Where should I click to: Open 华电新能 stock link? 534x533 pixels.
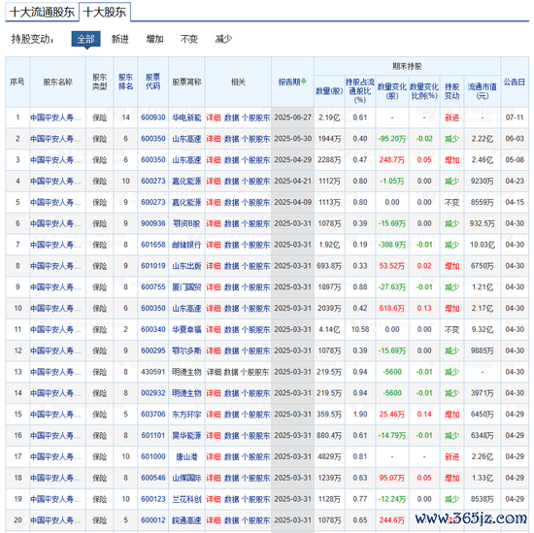186,117
